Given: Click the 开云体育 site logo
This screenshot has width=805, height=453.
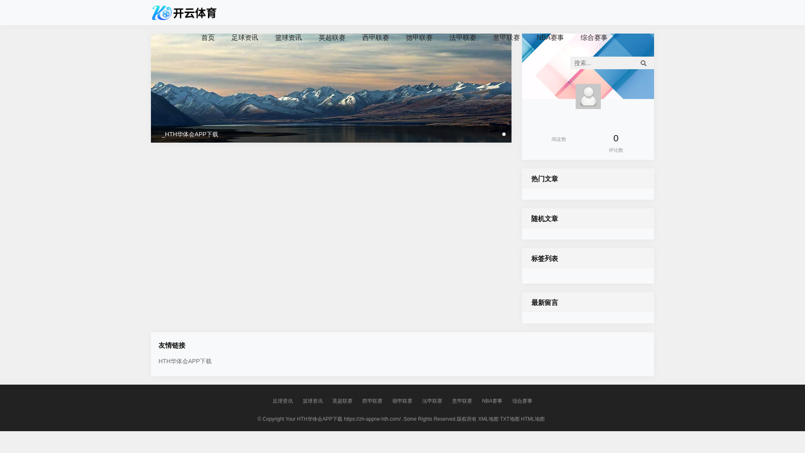Looking at the screenshot, I should pos(184,13).
